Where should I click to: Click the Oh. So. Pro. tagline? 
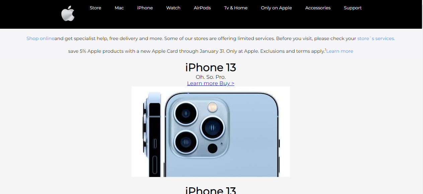(211, 77)
